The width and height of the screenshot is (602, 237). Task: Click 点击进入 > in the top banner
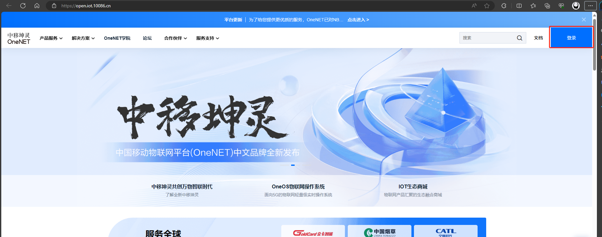[x=358, y=20]
